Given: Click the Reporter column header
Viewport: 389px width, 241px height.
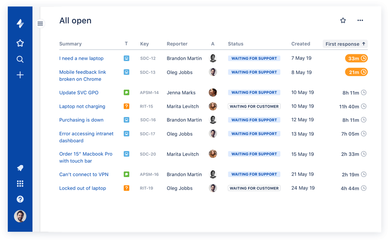Looking at the screenshot, I should coord(177,44).
